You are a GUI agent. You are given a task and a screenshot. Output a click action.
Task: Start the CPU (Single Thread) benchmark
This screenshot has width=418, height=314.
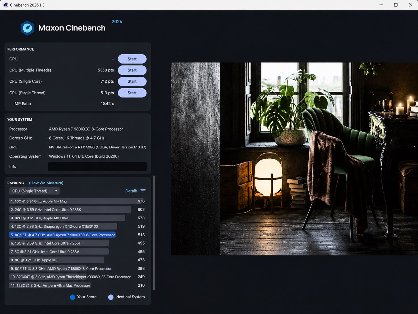(x=132, y=93)
